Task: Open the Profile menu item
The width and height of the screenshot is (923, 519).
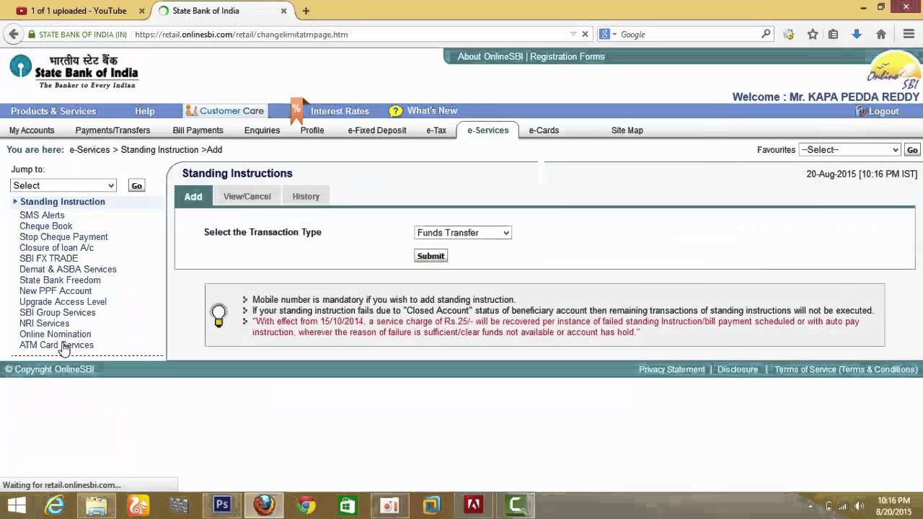Action: pyautogui.click(x=312, y=130)
